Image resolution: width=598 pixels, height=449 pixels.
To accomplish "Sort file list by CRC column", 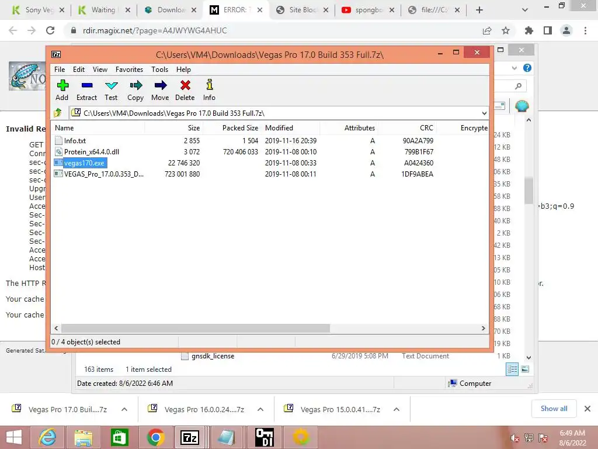I will coord(407,128).
